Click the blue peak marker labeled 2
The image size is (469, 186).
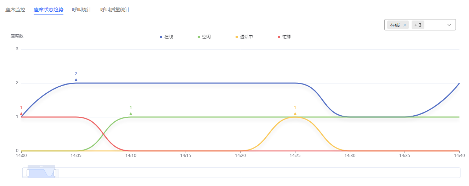76,80
